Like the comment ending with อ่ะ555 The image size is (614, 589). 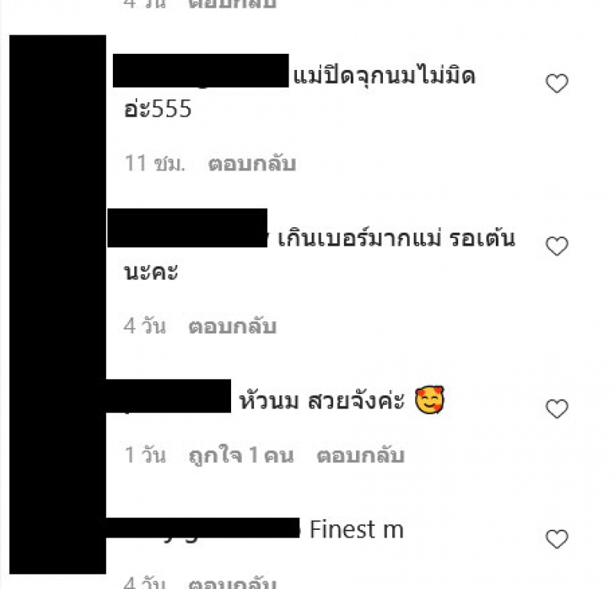pos(557,83)
